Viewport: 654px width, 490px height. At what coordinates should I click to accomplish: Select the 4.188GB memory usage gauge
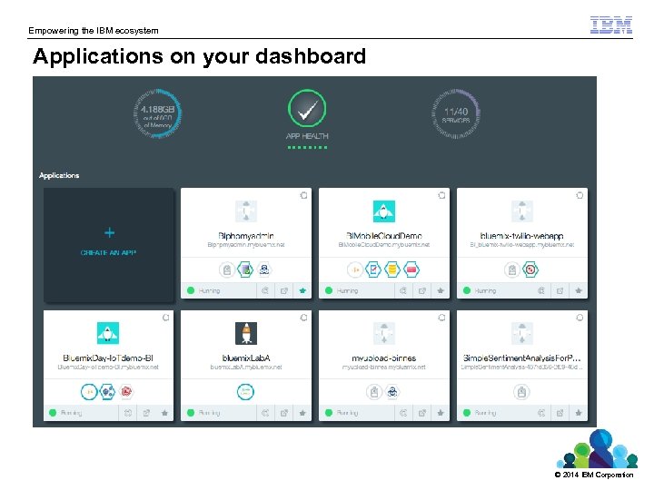click(157, 113)
